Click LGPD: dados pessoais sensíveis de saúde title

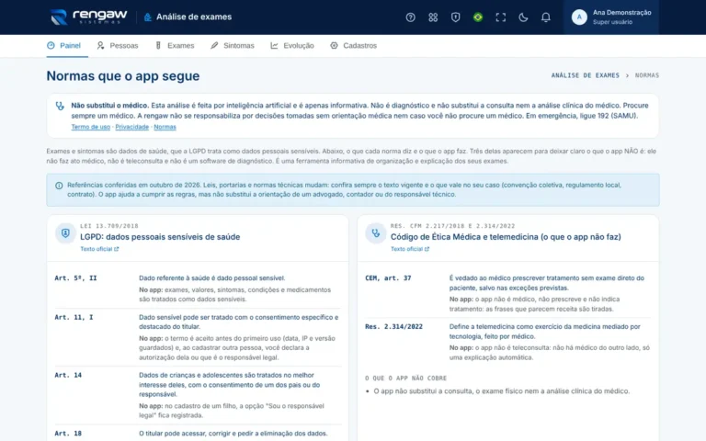pyautogui.click(x=160, y=237)
